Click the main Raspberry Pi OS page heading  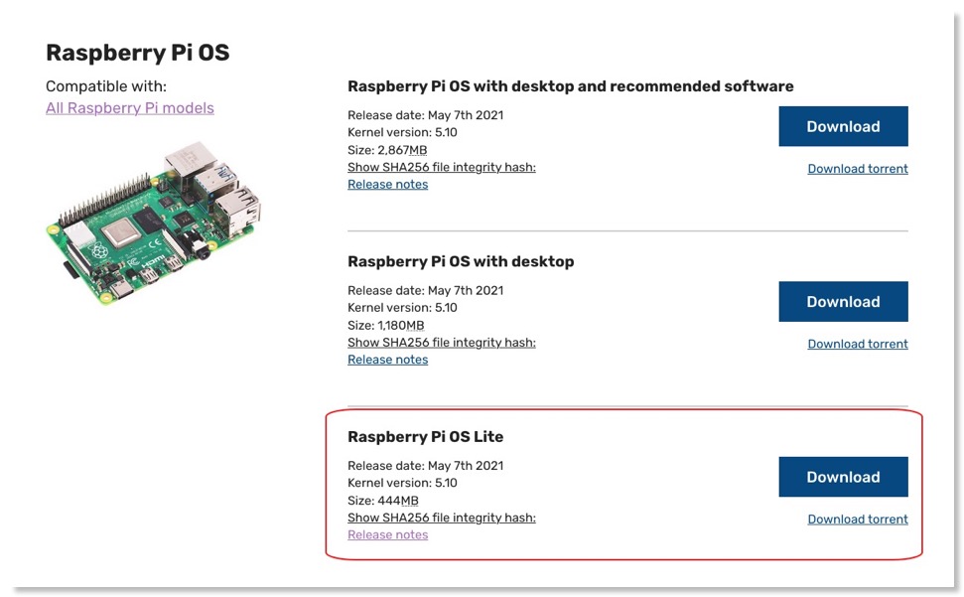138,53
